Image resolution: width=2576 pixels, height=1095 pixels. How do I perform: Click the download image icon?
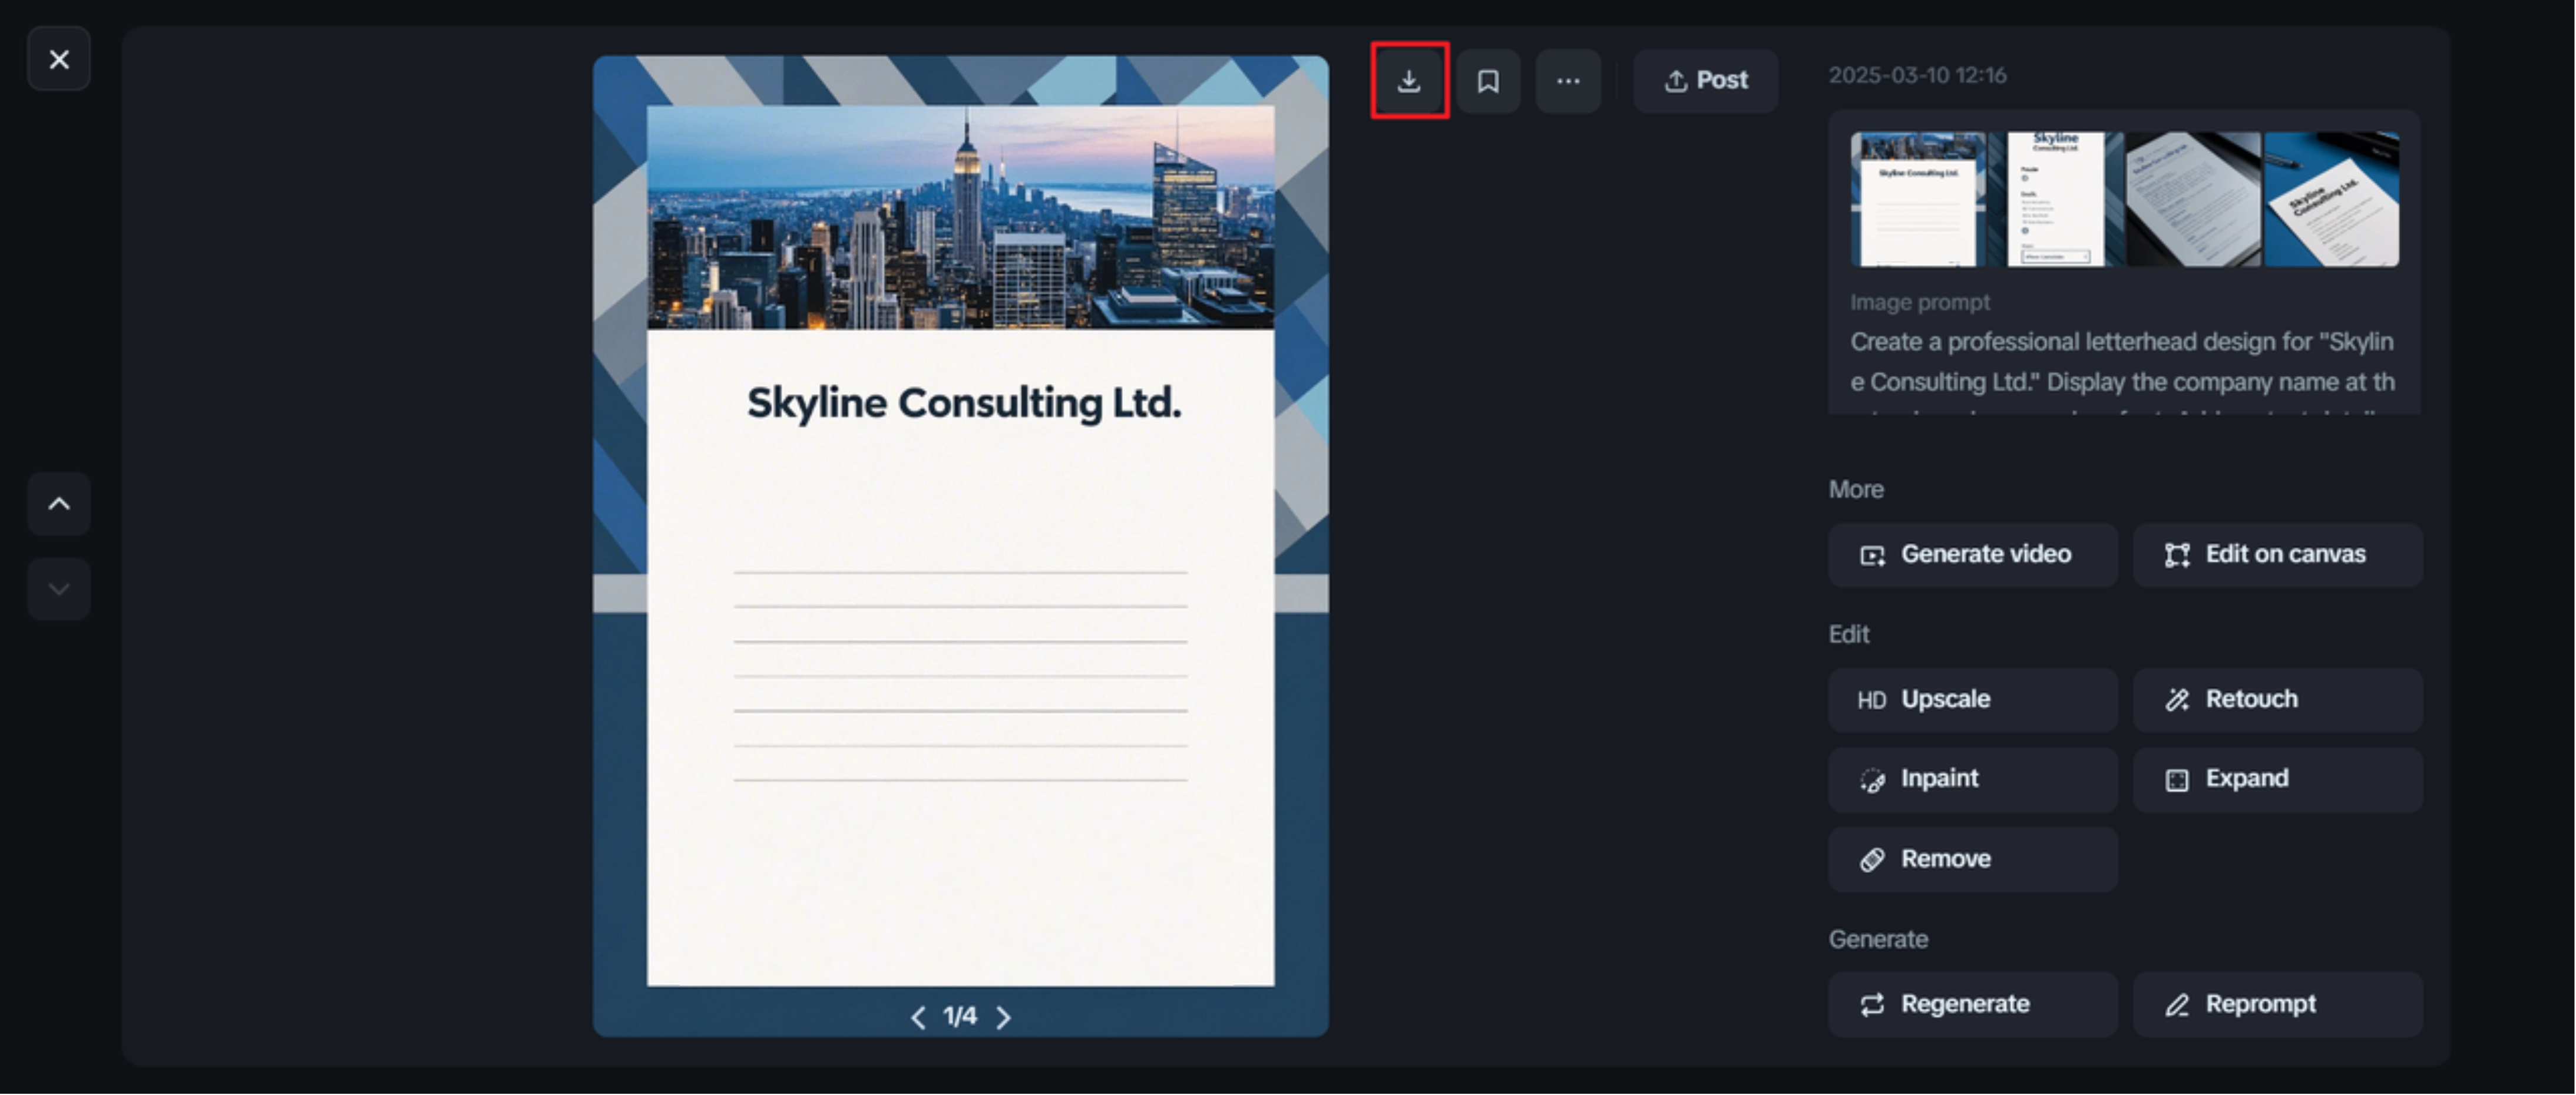coord(1408,81)
